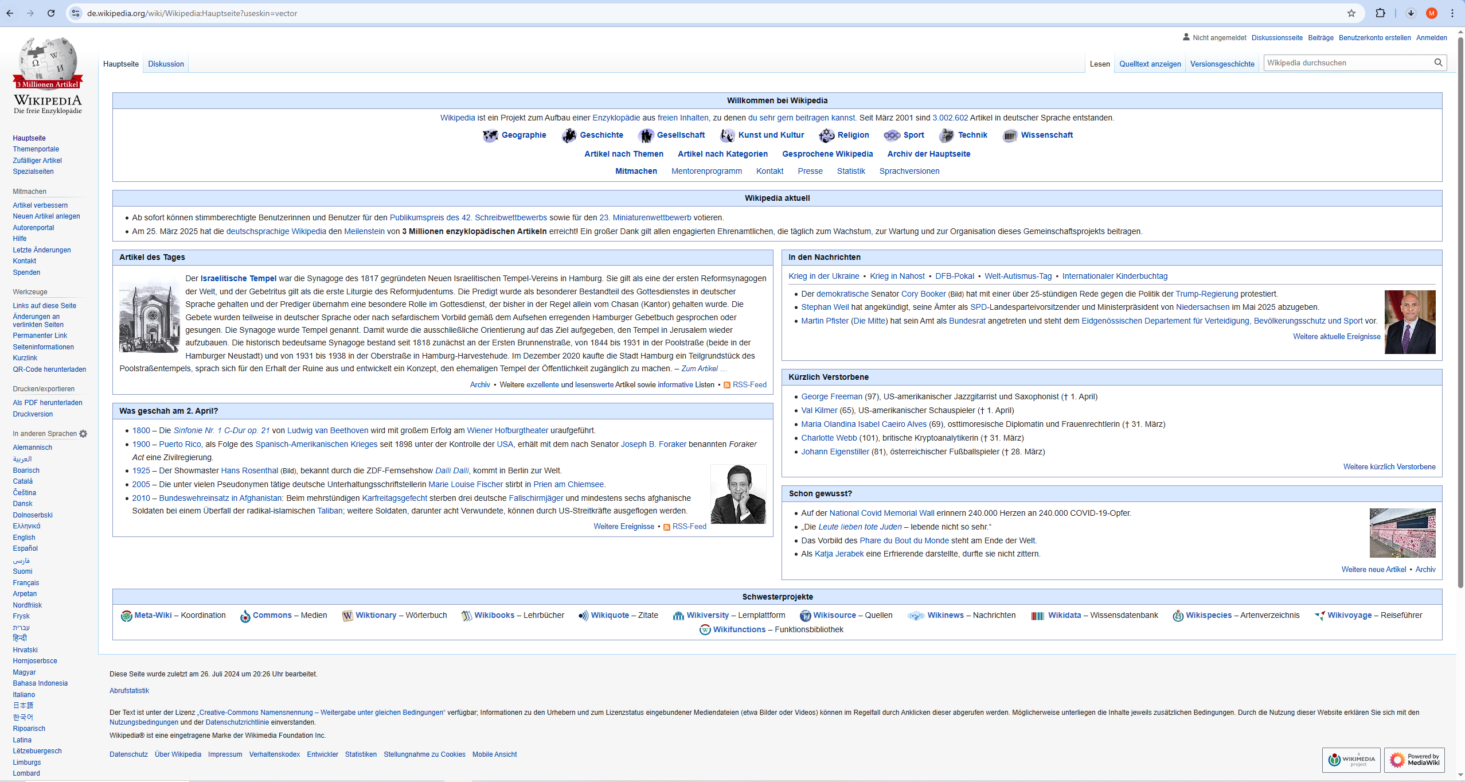Open language settings gear icon

click(x=84, y=434)
